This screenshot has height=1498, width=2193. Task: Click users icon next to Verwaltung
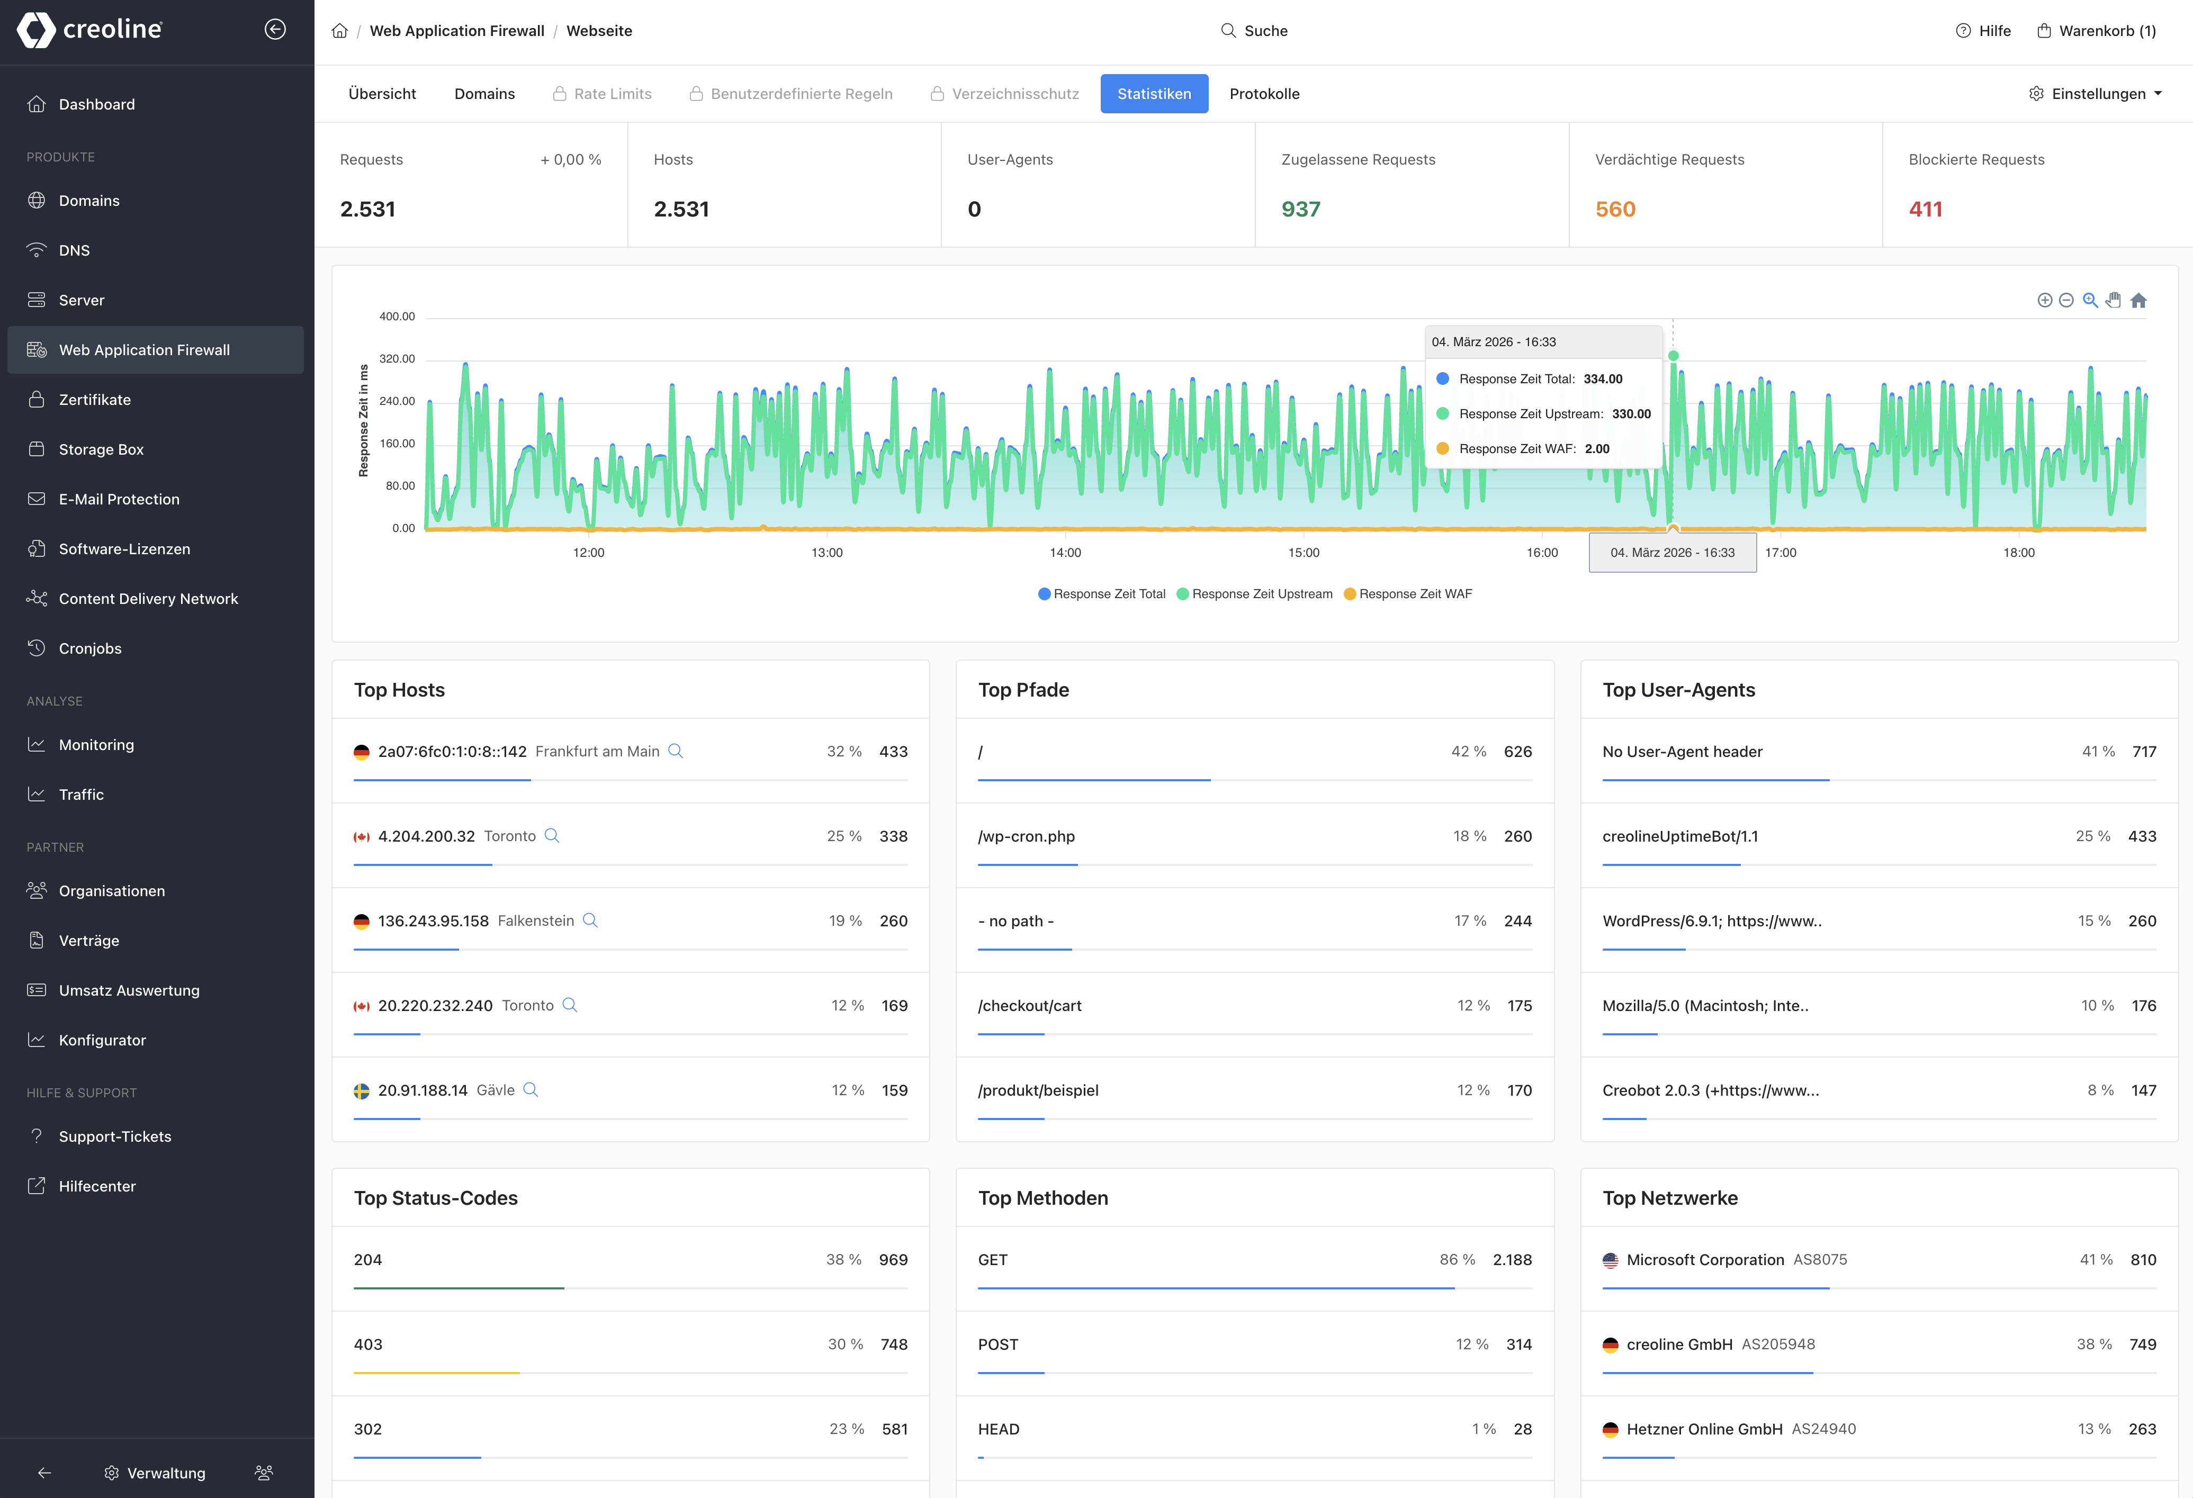264,1473
